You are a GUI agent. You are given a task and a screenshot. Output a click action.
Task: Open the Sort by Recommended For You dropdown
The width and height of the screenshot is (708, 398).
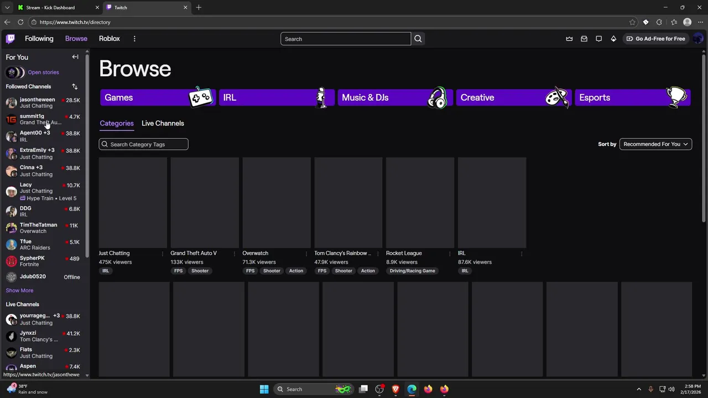[655, 144]
